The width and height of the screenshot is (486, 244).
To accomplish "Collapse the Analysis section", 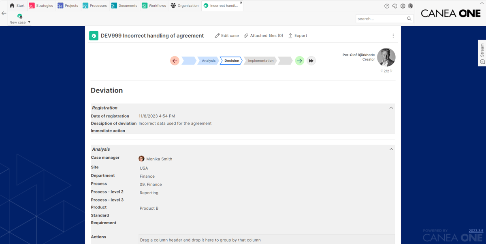I will [x=391, y=149].
